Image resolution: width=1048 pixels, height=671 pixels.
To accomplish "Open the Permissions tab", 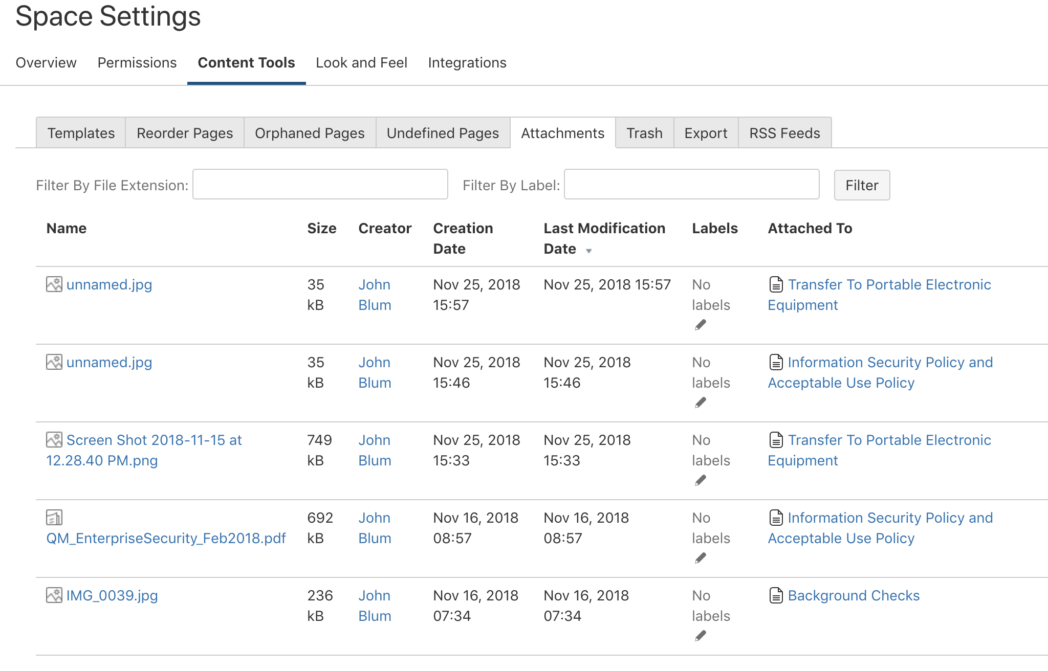I will point(137,62).
